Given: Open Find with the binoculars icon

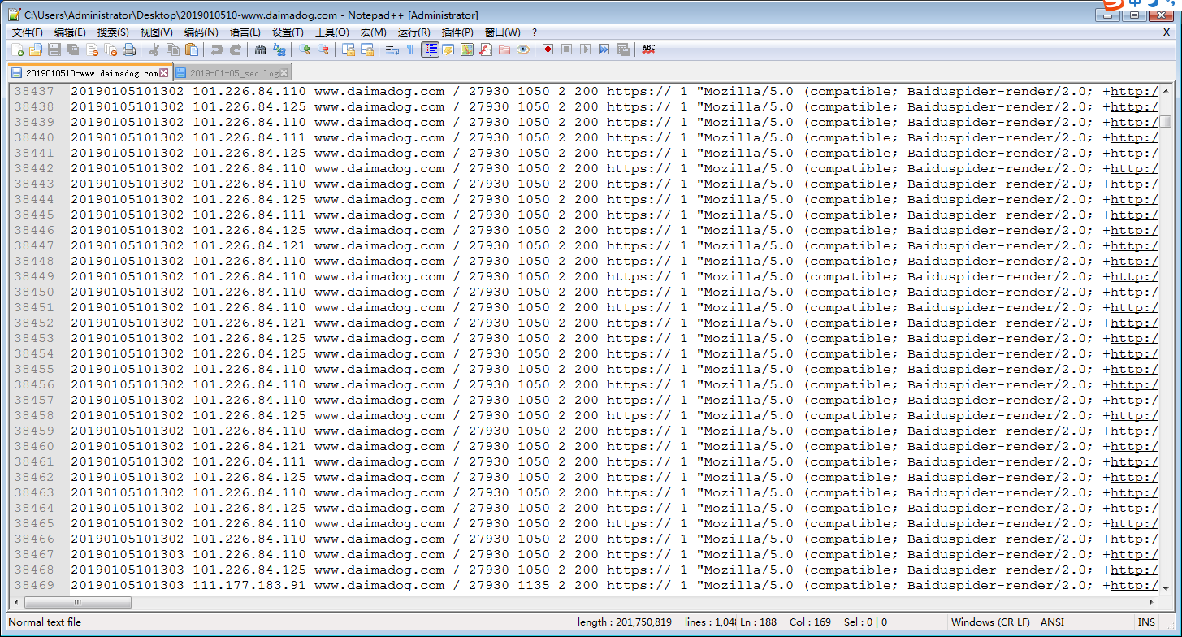Looking at the screenshot, I should coord(260,50).
